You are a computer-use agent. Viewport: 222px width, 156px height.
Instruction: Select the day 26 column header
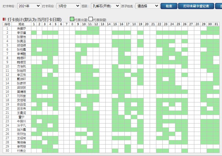pos(185,24)
